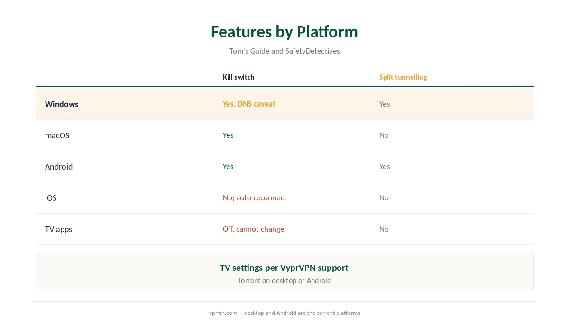Click Android split tunnelling 'Yes' cell
This screenshot has width=569, height=322.
[385, 166]
